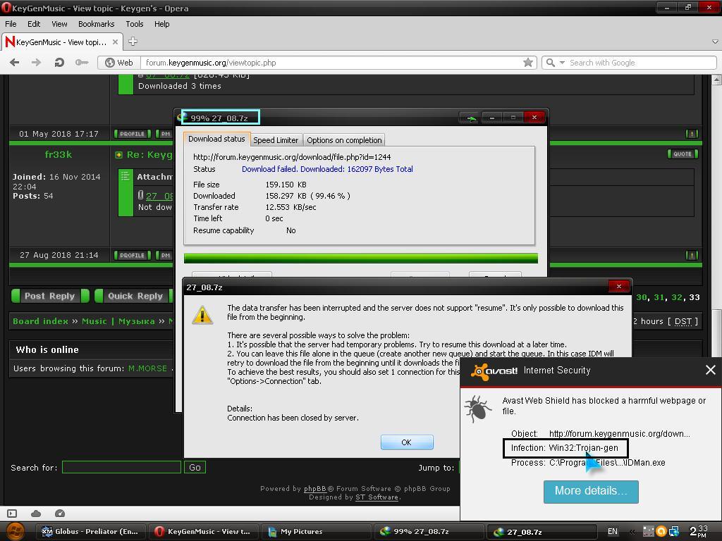This screenshot has width=722, height=541.
Task: Switch to Options on completion tab
Action: click(344, 140)
